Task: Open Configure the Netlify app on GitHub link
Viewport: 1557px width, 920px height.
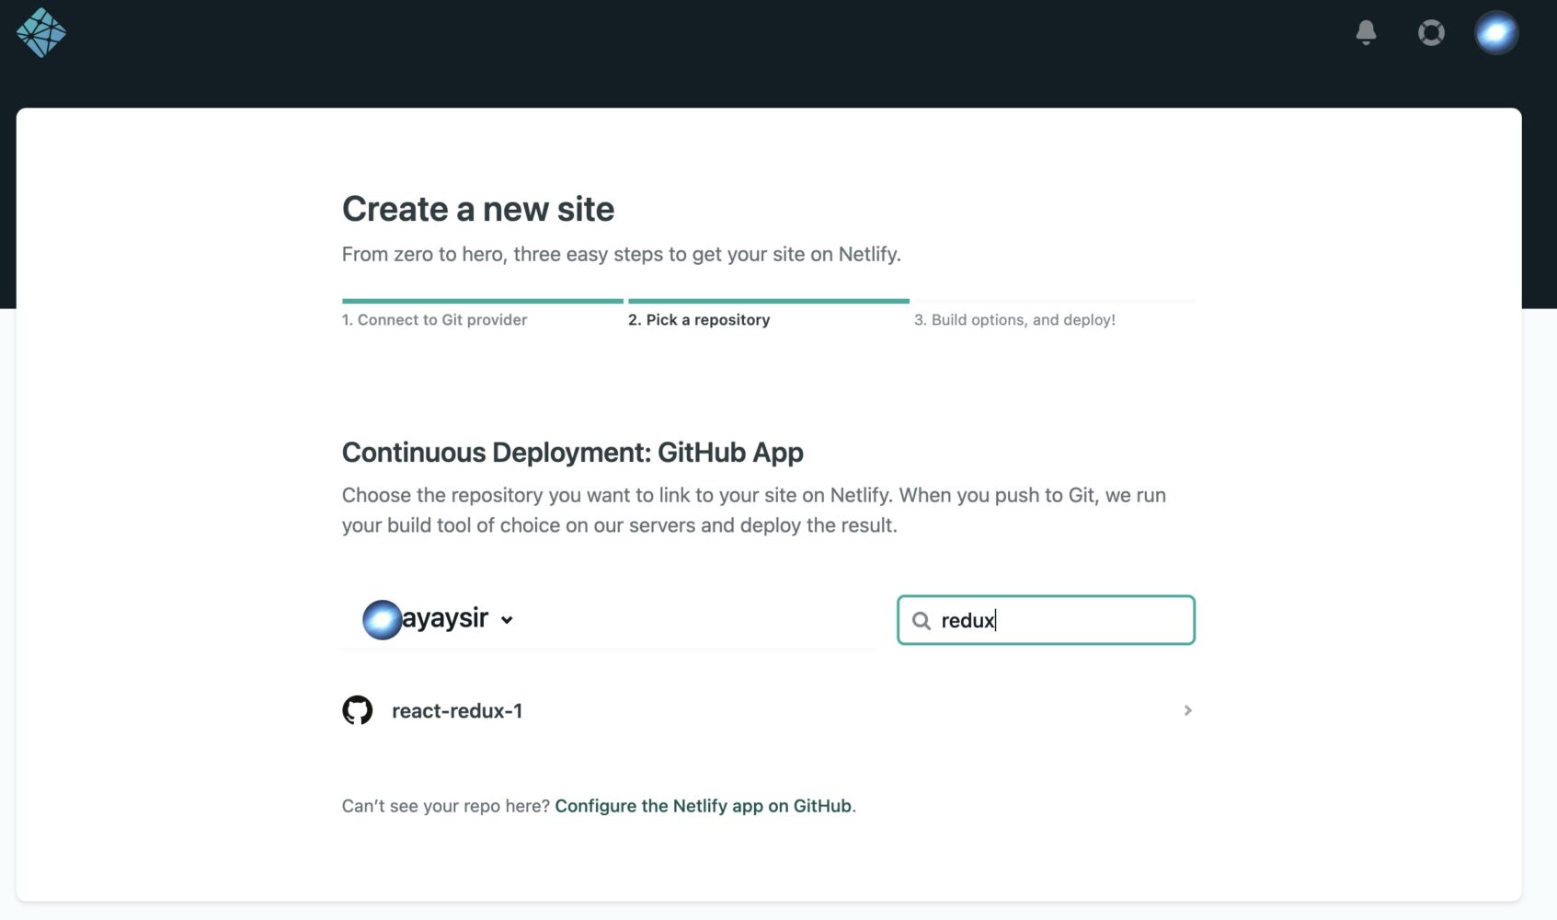Action: 704,806
